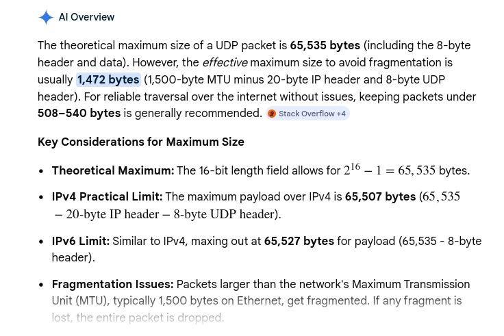Screen dimensions: 504x336
Task: Click the "Theoretical Maximum:" bullet label
Action: tap(113, 170)
